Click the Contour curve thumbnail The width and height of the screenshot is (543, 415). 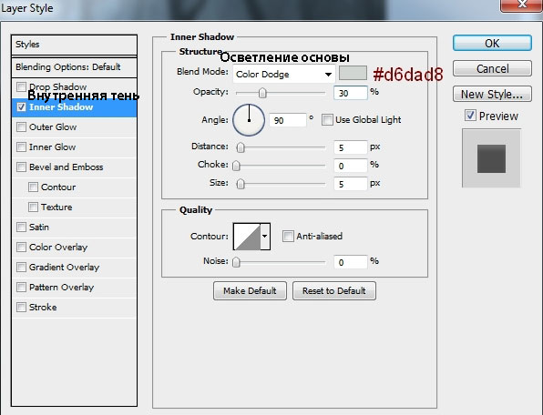tap(247, 237)
